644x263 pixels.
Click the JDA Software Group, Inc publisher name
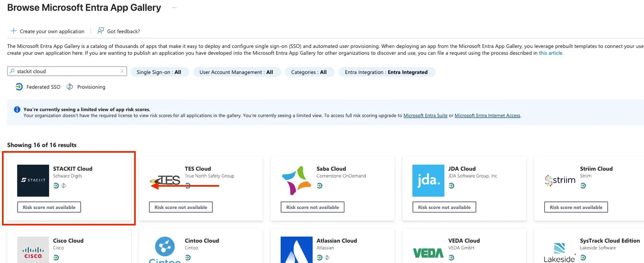[473, 176]
